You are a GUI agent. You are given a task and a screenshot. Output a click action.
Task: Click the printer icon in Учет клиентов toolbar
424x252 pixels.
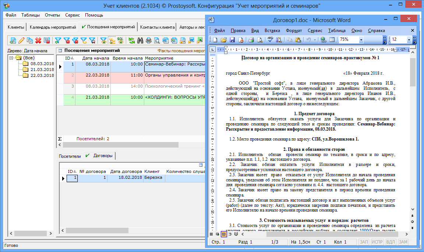148,40
